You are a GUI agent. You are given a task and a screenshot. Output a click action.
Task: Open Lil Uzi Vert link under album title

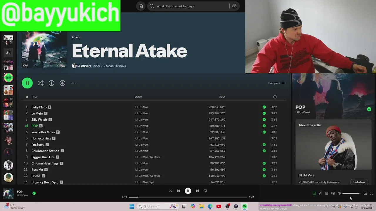point(84,66)
